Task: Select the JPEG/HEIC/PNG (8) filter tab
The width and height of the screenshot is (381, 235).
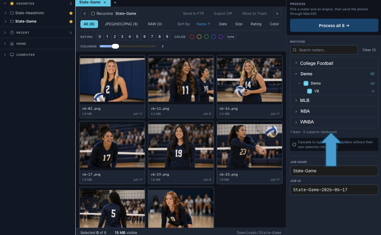Action: tap(121, 24)
